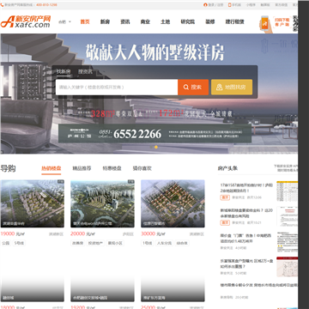Click the phone hotline icon top-left
Image resolution: width=309 pixels, height=309 pixels.
[x=2, y=5]
